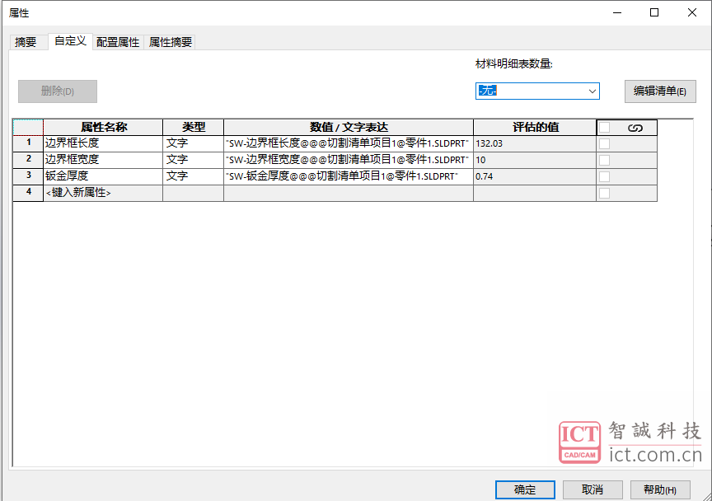Open help via the 帮助 button
Screen dimensions: 712x501
(659, 489)
